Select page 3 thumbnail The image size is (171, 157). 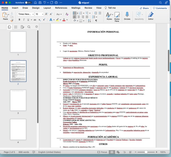click(x=18, y=100)
